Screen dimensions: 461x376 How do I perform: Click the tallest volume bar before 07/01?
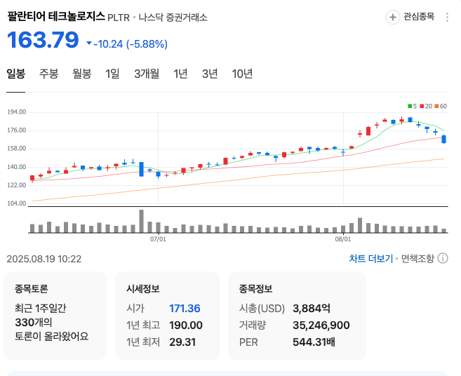click(142, 222)
